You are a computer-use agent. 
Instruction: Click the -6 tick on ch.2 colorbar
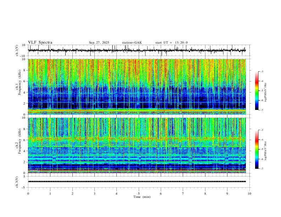[x=261, y=159]
